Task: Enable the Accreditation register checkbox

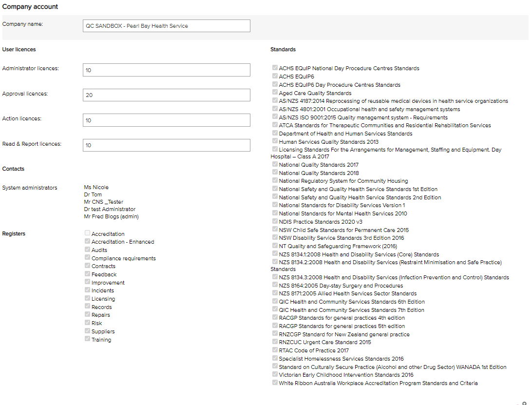Action: tap(87, 234)
